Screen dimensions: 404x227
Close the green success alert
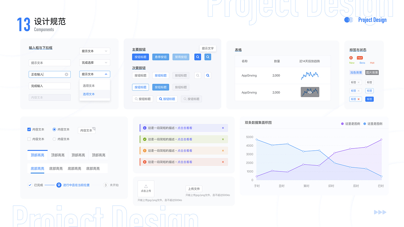[x=223, y=139]
